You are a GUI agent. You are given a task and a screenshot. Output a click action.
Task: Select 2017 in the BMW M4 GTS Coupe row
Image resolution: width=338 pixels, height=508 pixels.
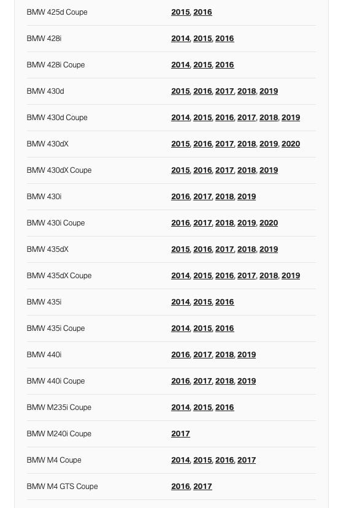[x=202, y=487]
